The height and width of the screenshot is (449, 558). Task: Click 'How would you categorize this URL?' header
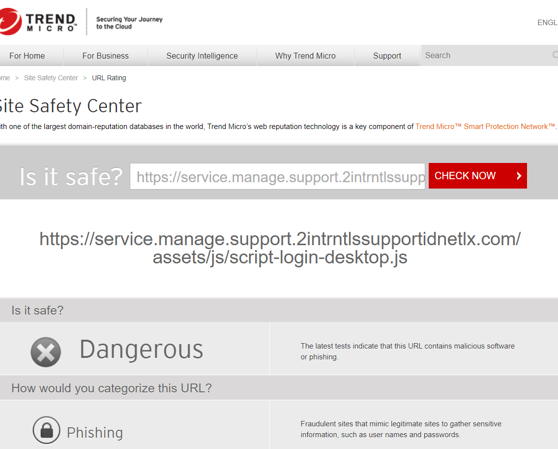pos(112,388)
